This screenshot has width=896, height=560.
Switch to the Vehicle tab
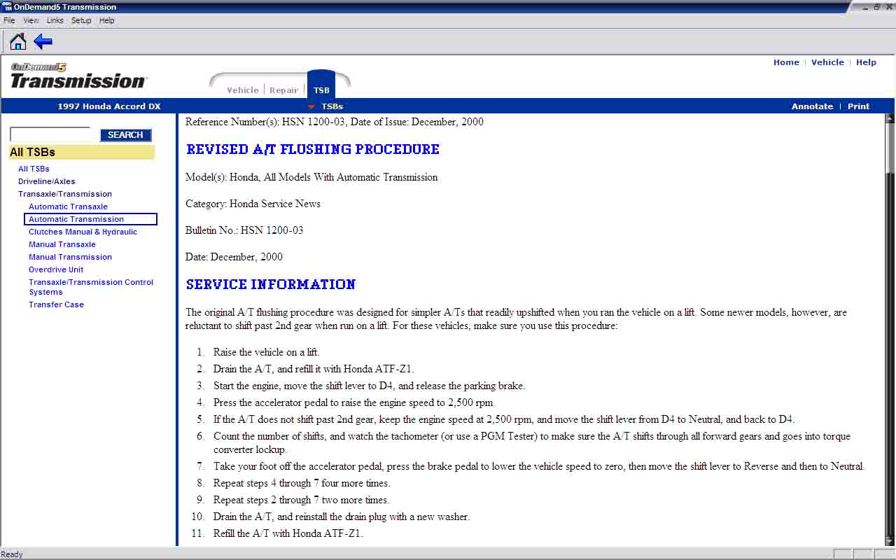(242, 90)
